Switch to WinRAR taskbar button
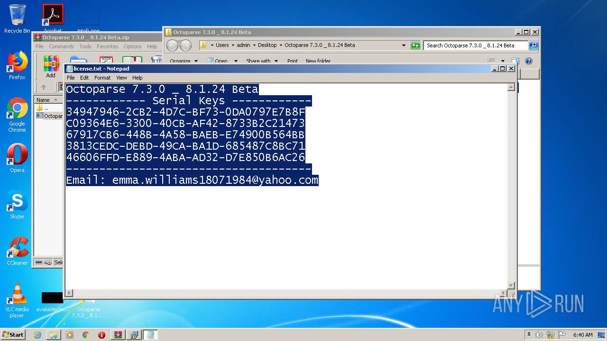Screen dimensions: 607x341 pos(118,335)
